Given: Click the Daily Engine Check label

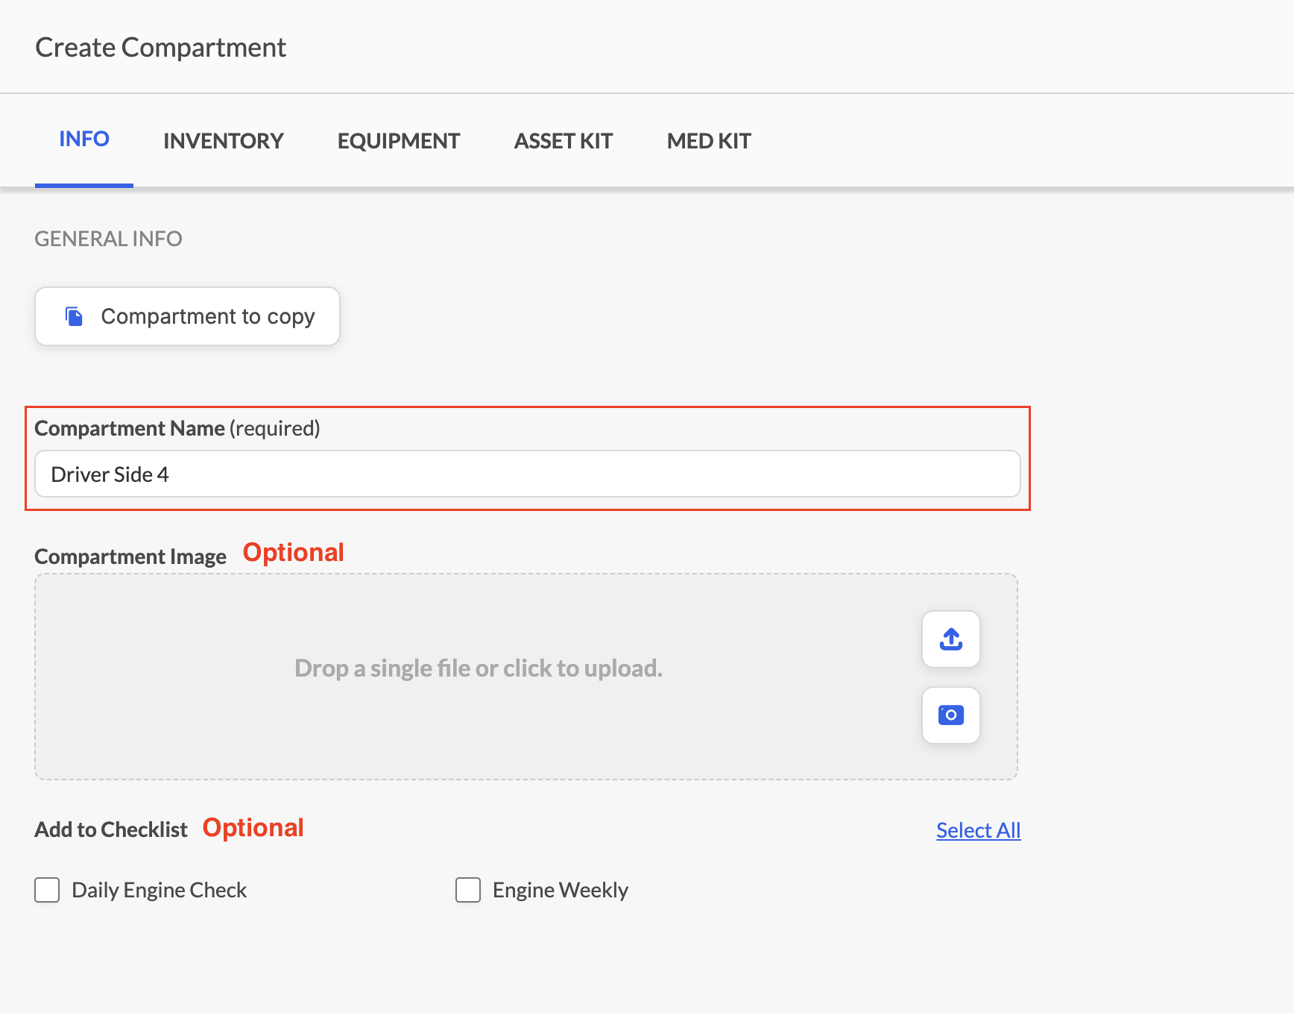Looking at the screenshot, I should tap(159, 890).
